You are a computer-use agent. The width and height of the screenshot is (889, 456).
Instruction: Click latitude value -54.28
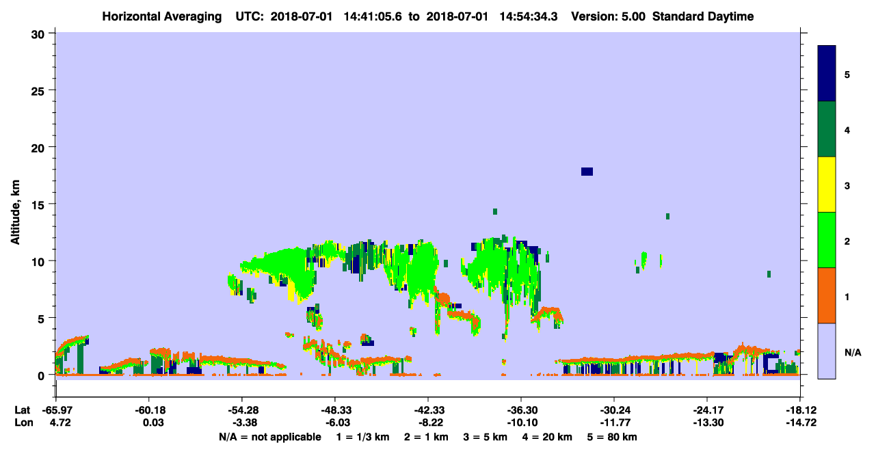point(242,410)
